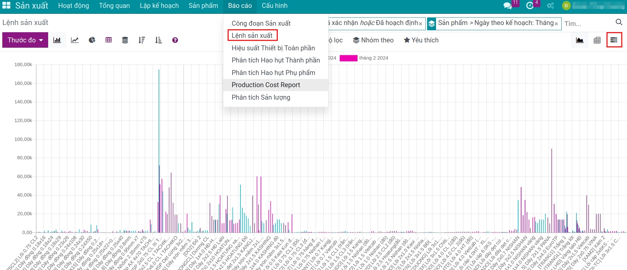The width and height of the screenshot is (627, 270).
Task: Open the help question-mark icon
Action: click(175, 40)
